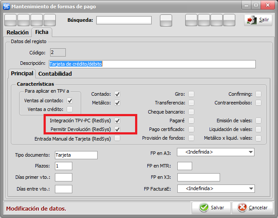This screenshot has width=278, height=218.
Task: Focus the Descripción text field
Action: [x=152, y=64]
